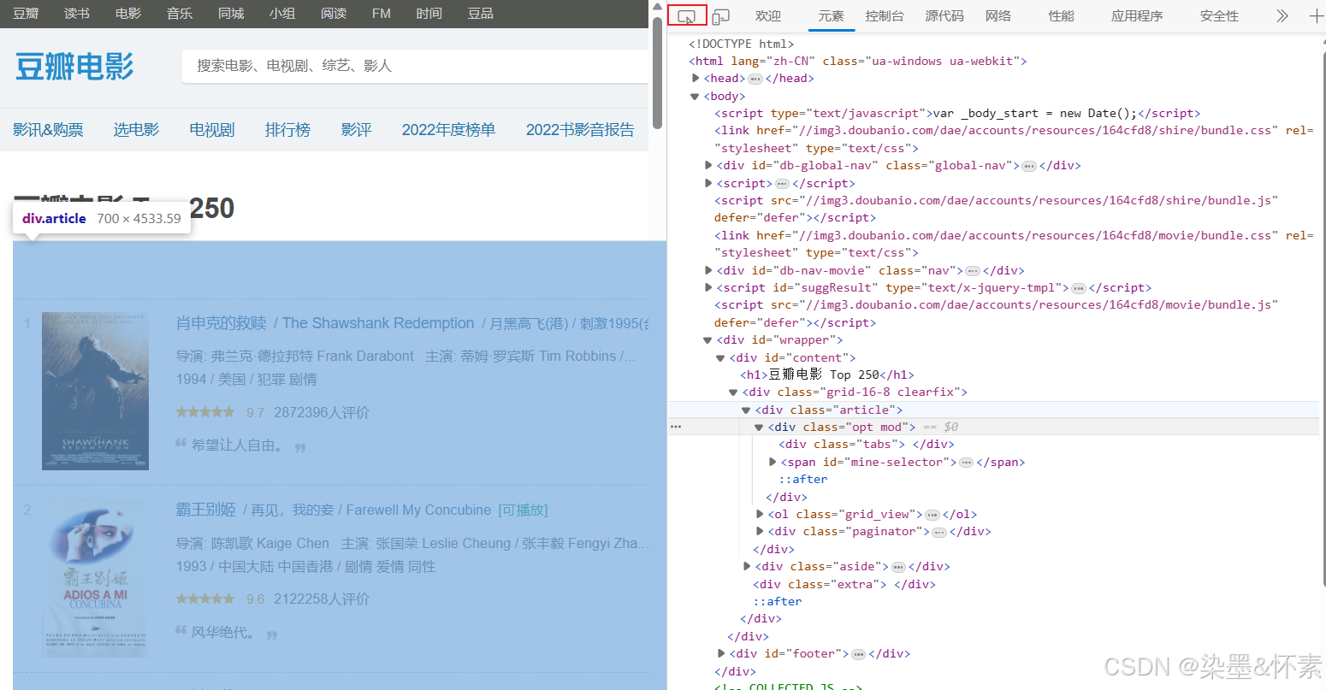Click the 霸王别姬 title link
This screenshot has width=1326, height=690.
205,510
